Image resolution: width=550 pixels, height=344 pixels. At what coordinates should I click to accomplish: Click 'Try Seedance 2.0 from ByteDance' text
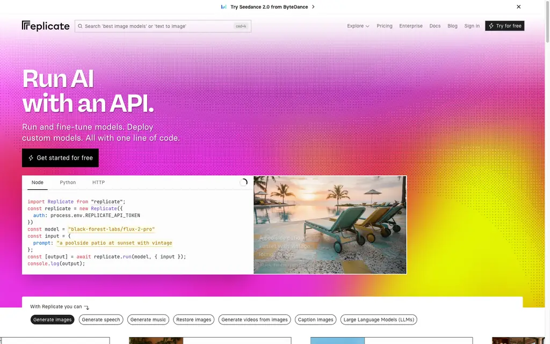point(269,6)
